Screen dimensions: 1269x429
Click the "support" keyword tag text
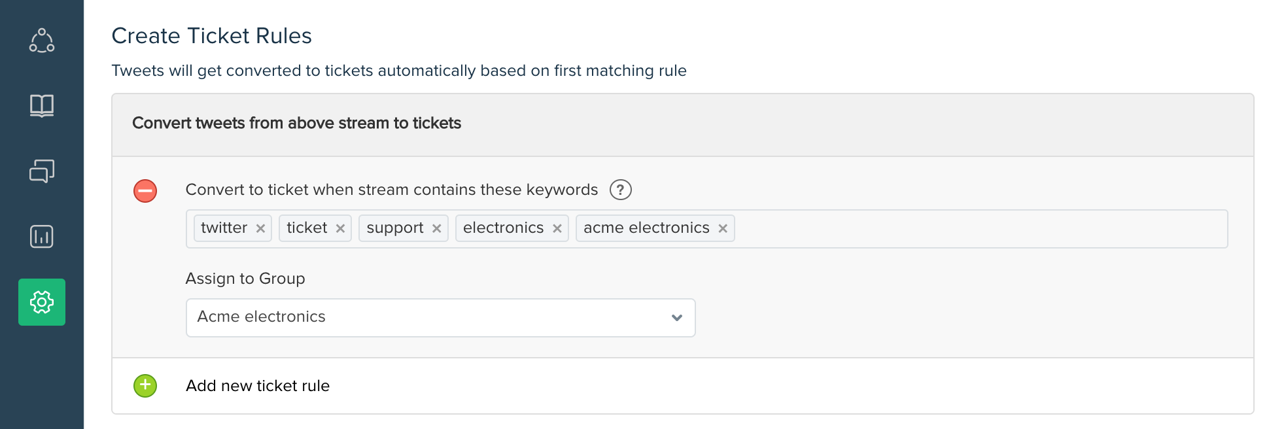(395, 228)
